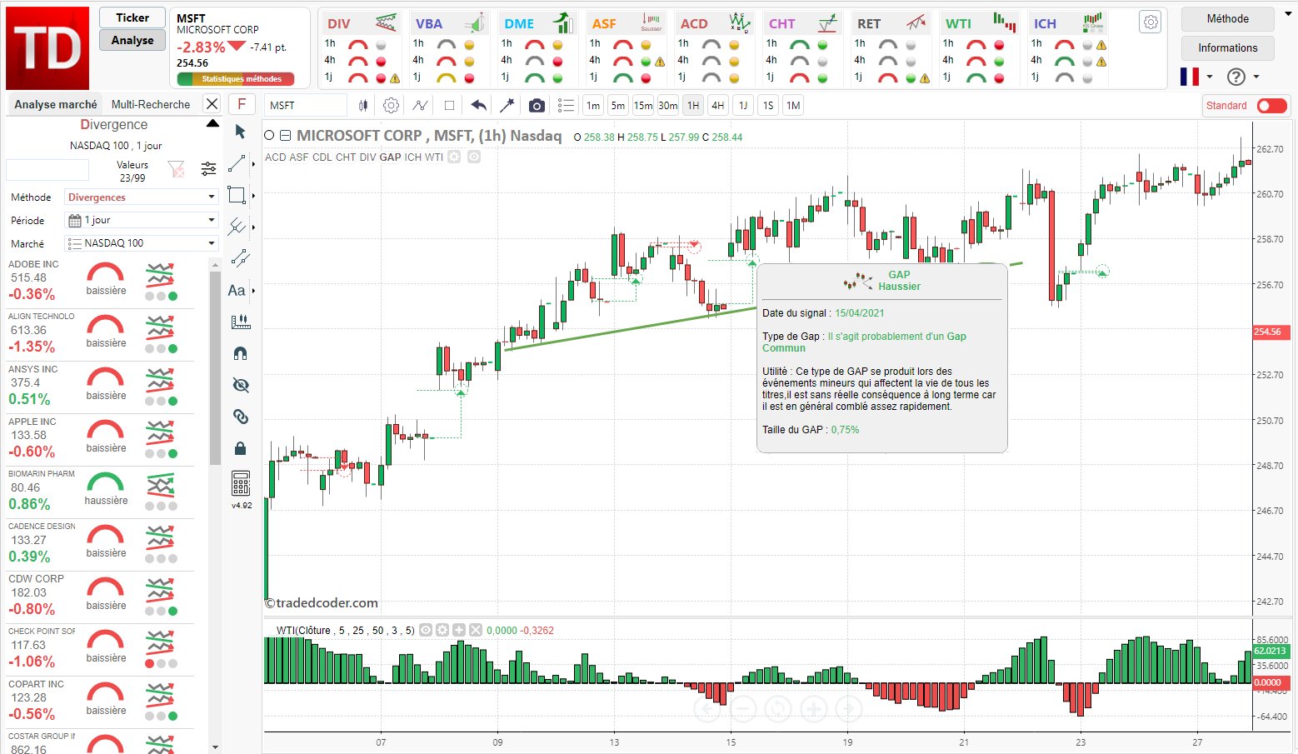The image size is (1298, 754).
Task: Toggle the GAP indicator label
Action: [390, 157]
